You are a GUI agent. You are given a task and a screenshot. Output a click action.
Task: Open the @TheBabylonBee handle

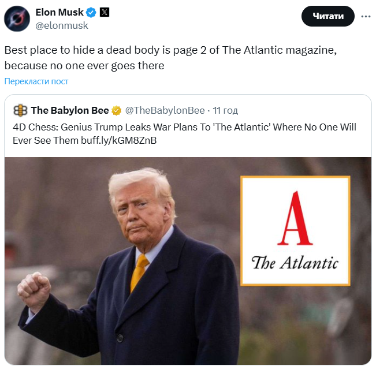[165, 110]
